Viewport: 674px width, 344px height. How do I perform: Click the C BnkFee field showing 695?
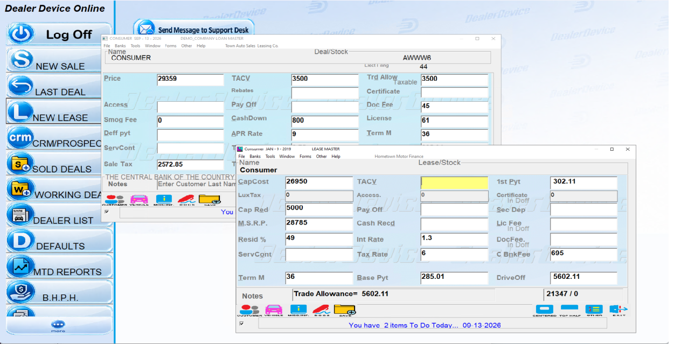[x=583, y=254]
